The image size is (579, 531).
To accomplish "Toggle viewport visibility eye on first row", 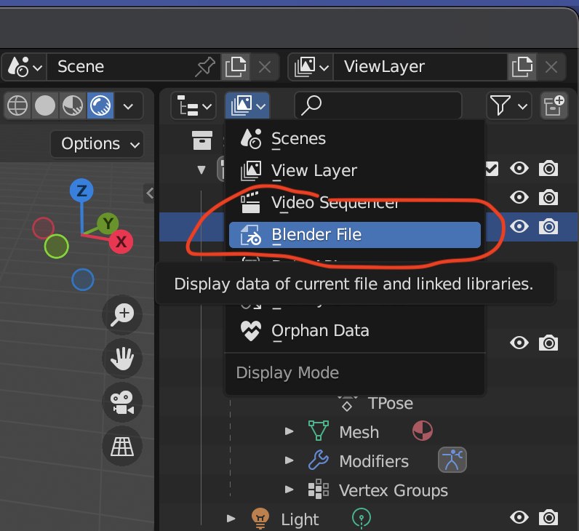I will tap(519, 168).
